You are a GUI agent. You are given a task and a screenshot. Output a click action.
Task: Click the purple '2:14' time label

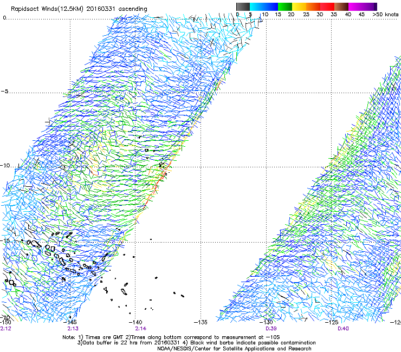click(141, 329)
